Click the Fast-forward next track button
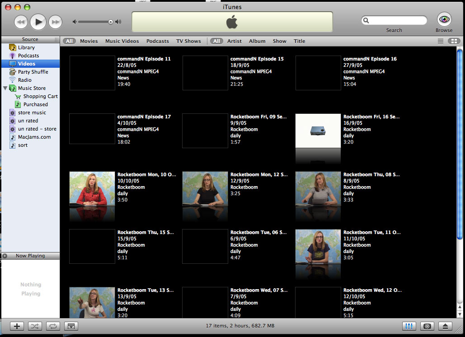465x337 pixels. (x=56, y=22)
